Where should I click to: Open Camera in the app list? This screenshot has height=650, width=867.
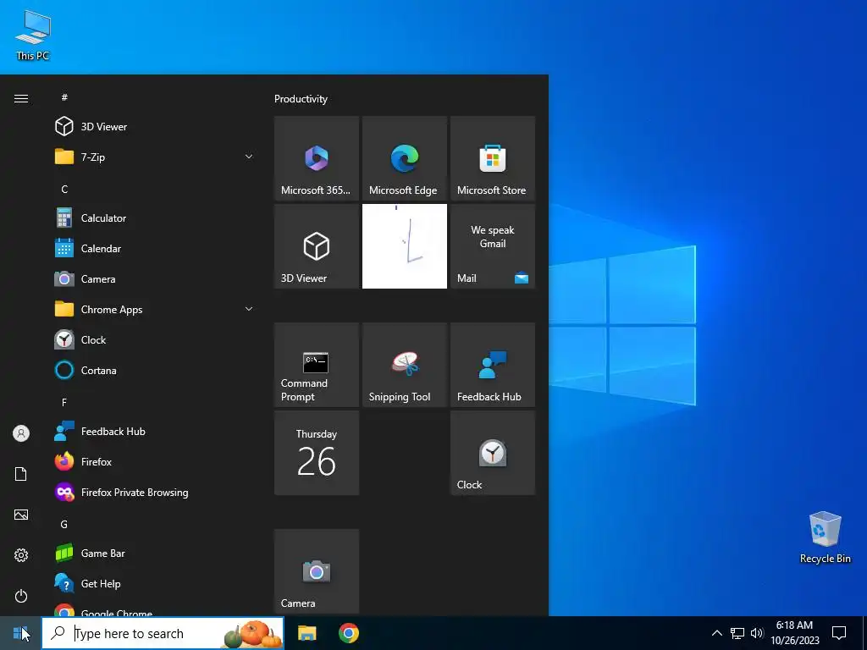(155, 279)
